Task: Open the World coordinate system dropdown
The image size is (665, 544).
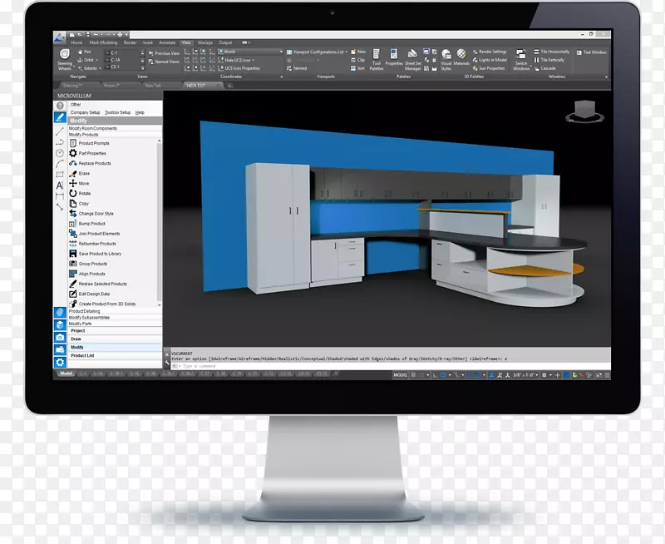Action: pyautogui.click(x=249, y=52)
